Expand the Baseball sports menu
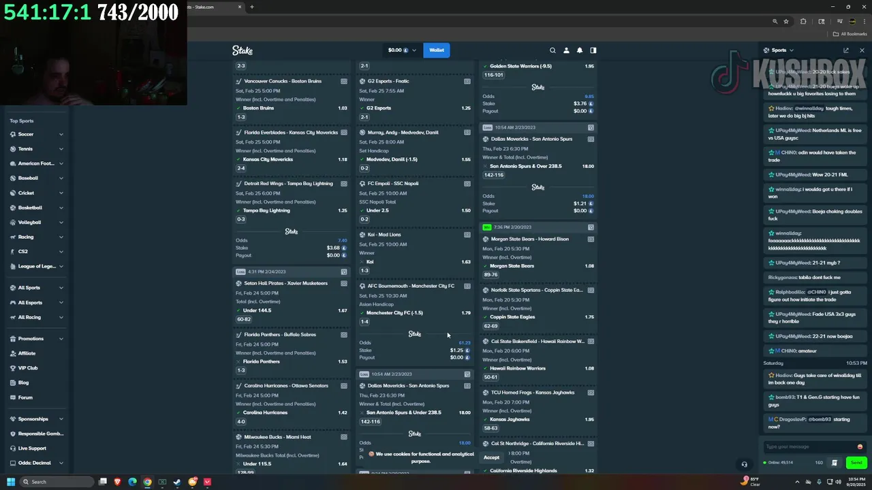The width and height of the screenshot is (872, 490). [x=61, y=178]
